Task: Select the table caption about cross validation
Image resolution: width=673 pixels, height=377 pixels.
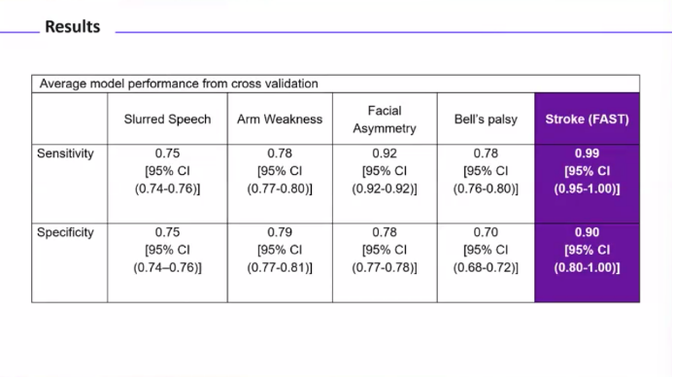Action: (x=179, y=84)
